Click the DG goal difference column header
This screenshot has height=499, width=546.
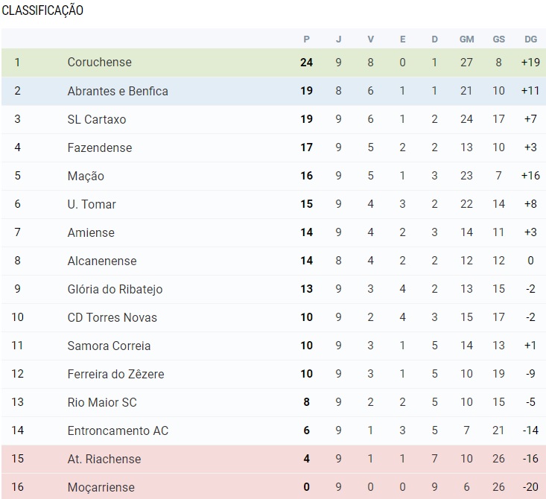pos(530,39)
